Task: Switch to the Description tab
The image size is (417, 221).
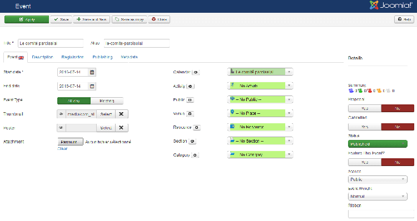Action: tap(42, 57)
